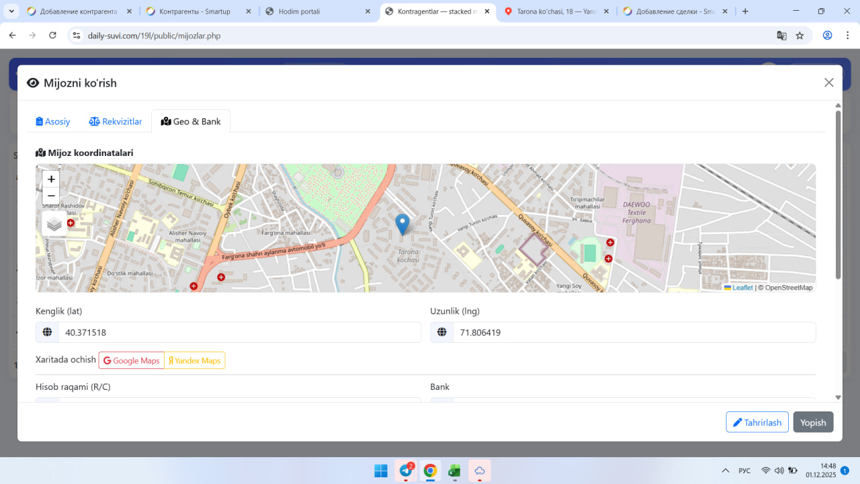This screenshot has height=484, width=860.
Task: Open Telegram from the taskbar
Action: tap(406, 471)
